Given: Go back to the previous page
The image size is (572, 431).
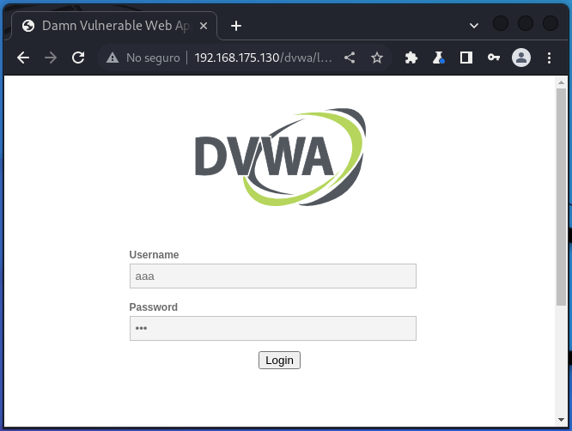Looking at the screenshot, I should coord(23,58).
